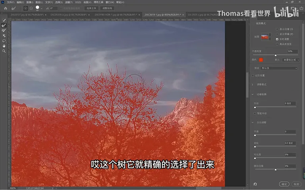Close the DSC9180-HDR-1.jpg document tab

[139, 15]
